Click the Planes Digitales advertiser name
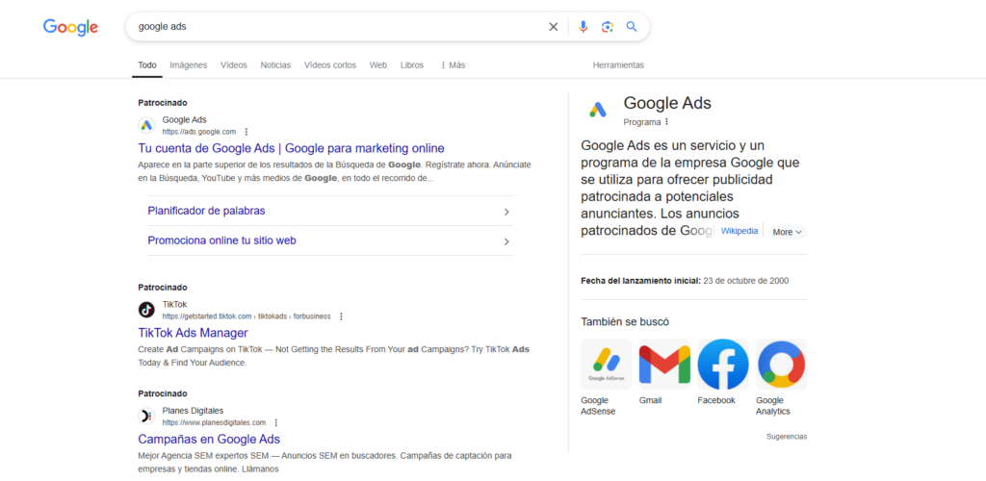Image resolution: width=986 pixels, height=481 pixels. (193, 411)
